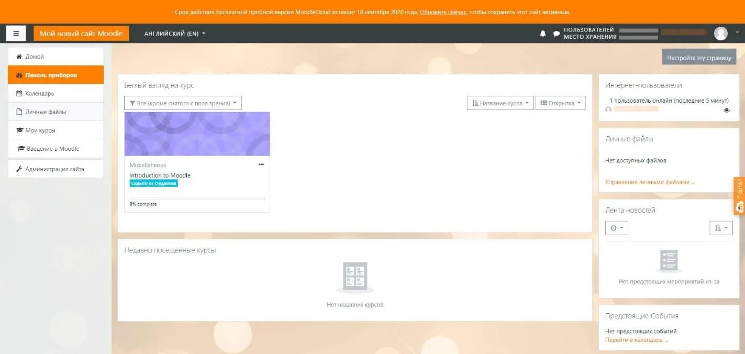Image resolution: width=745 pixels, height=354 pixels.
Task: Click Перейти в календарь link
Action: 636,340
